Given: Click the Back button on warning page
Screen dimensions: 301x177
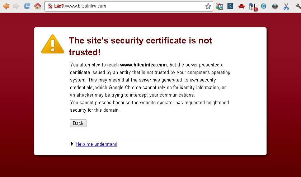Looking at the screenshot, I should (78, 123).
